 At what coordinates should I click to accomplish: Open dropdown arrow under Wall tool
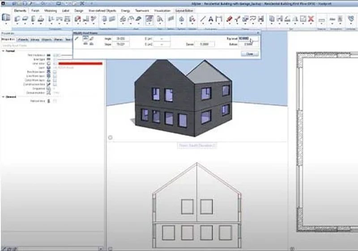(x=17, y=24)
